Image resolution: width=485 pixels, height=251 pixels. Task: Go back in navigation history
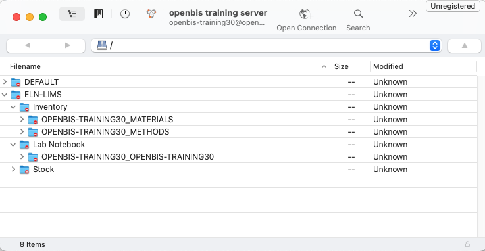click(28, 46)
